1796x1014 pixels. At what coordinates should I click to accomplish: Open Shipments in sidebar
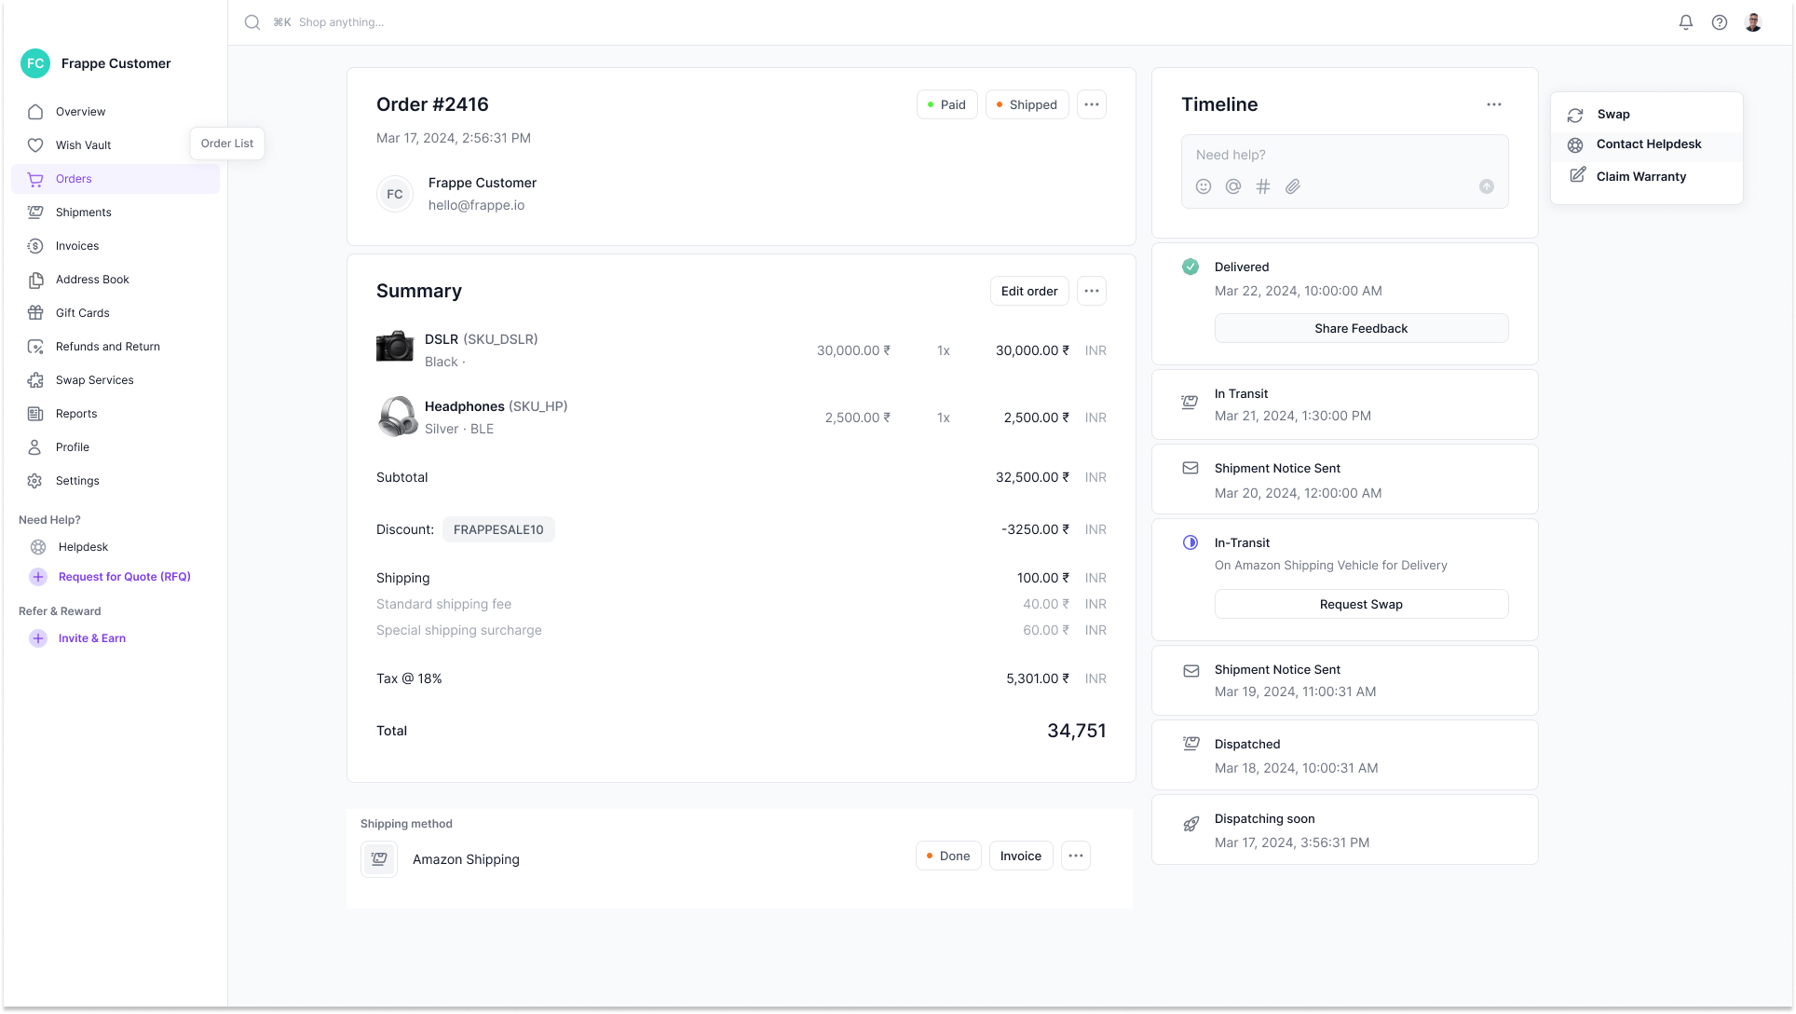(83, 212)
